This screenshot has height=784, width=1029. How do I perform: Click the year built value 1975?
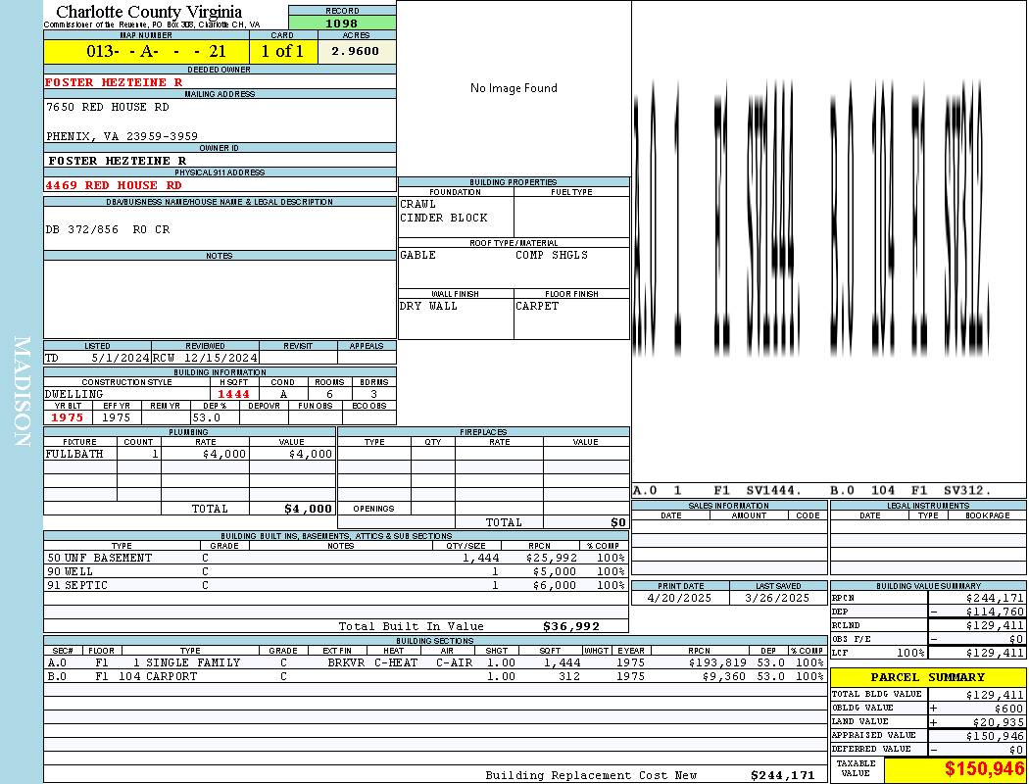tap(68, 417)
